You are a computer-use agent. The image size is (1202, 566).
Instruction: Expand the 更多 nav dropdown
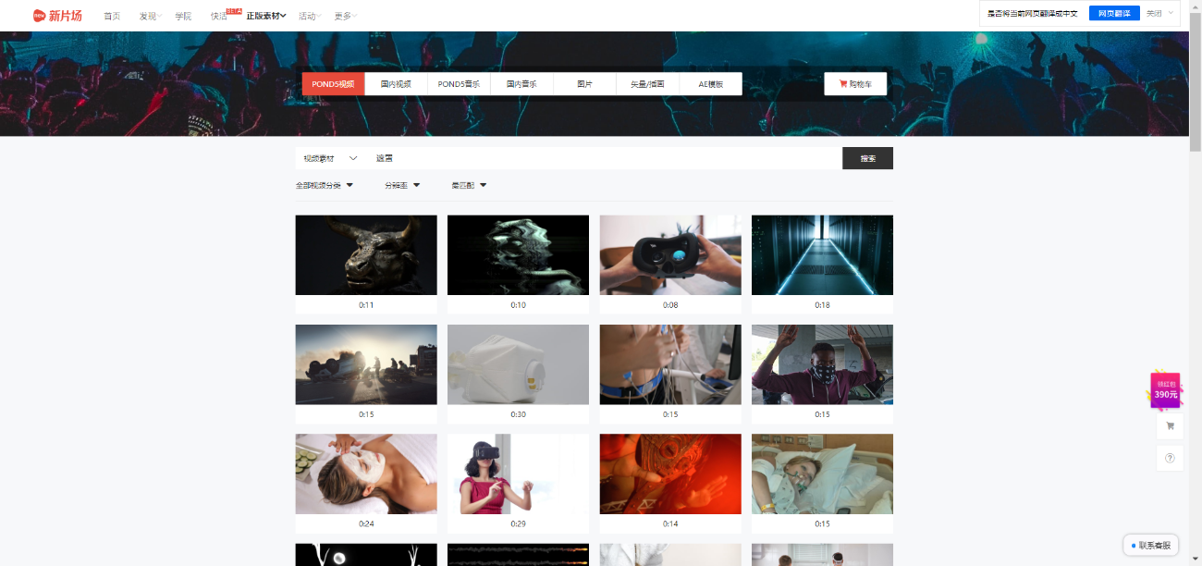tap(346, 16)
